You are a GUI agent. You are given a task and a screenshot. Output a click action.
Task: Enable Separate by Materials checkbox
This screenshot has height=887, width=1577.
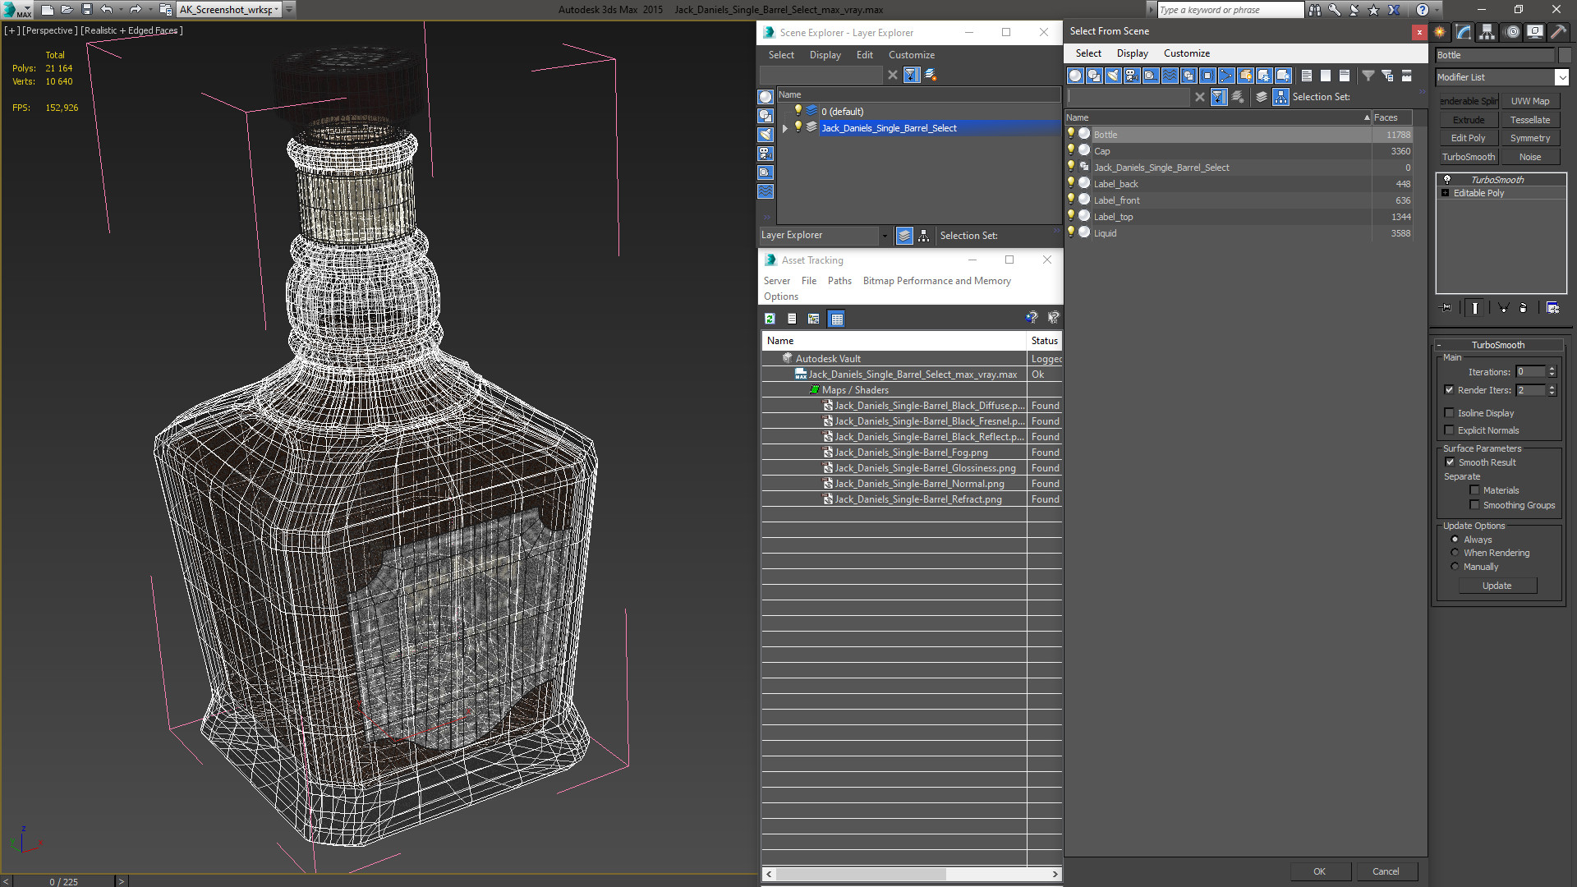[1474, 490]
